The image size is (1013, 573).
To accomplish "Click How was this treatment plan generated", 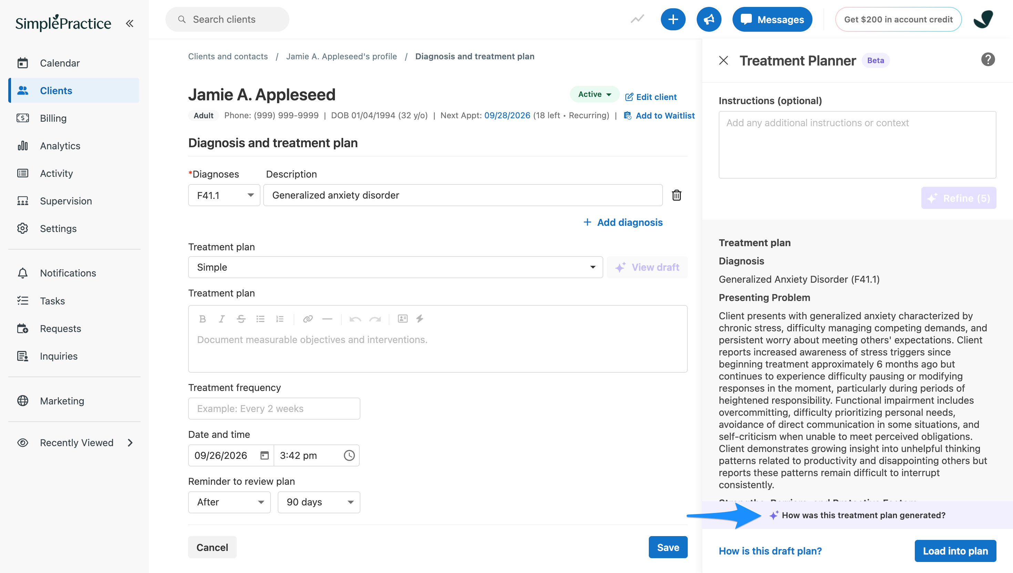I will 857,515.
